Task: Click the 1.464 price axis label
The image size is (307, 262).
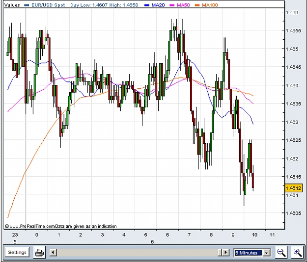Action: click(292, 85)
